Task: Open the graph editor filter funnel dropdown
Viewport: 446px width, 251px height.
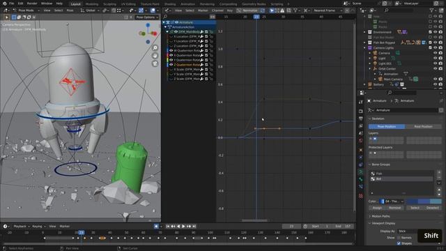Action: (x=297, y=10)
